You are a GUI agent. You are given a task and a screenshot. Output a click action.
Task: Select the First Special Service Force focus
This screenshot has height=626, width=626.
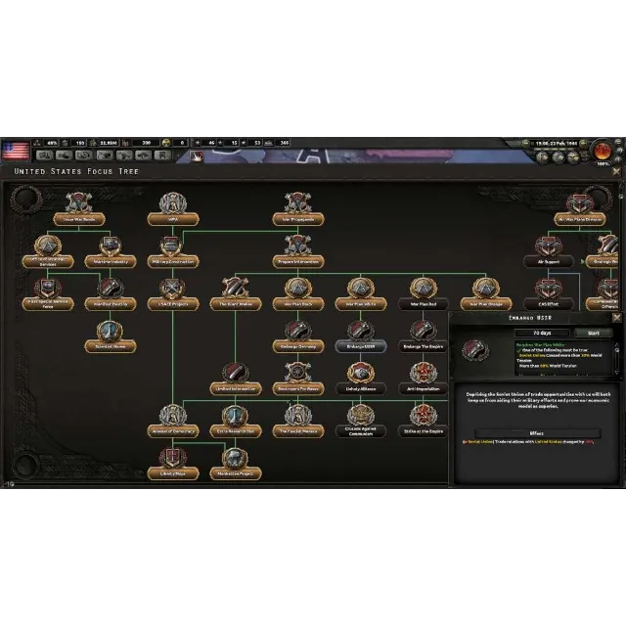[48, 296]
